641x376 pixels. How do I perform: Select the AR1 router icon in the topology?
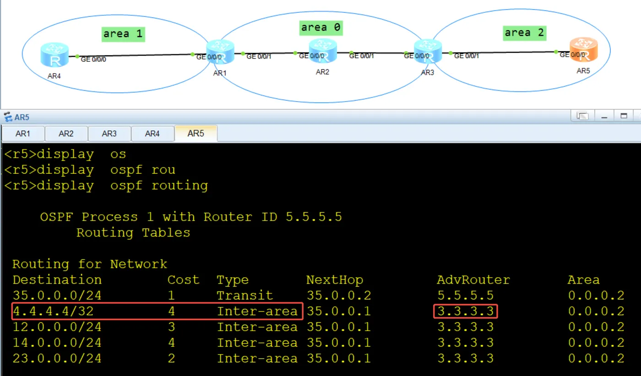[220, 52]
